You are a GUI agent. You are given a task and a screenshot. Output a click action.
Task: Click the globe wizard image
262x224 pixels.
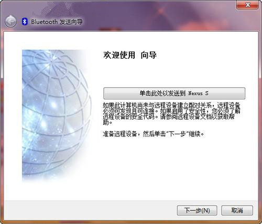click(57, 115)
